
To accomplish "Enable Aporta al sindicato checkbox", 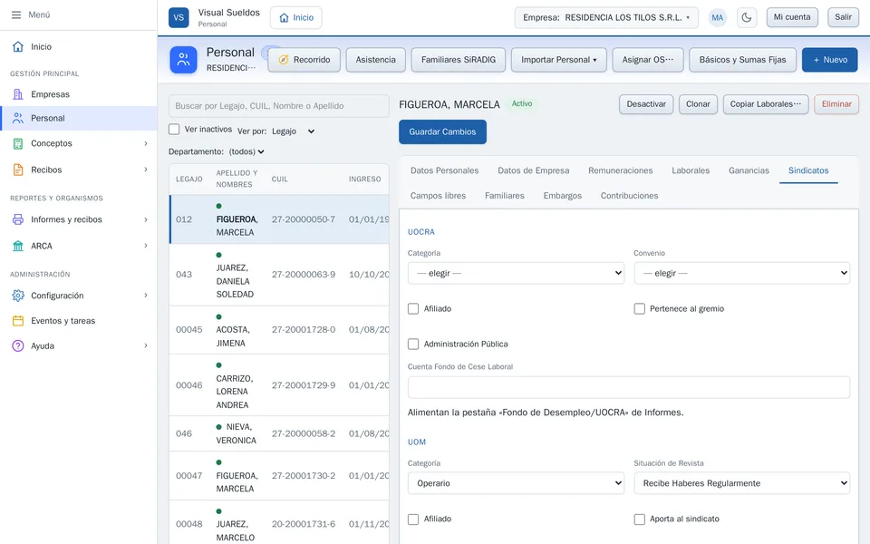I will pos(640,519).
